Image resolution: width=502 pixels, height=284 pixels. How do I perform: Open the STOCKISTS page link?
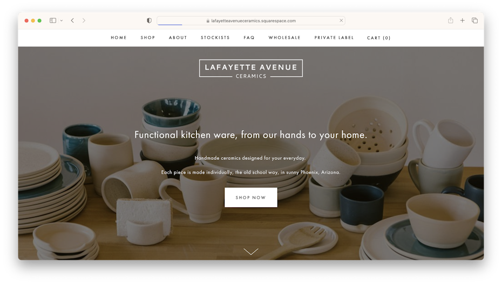coord(215,38)
